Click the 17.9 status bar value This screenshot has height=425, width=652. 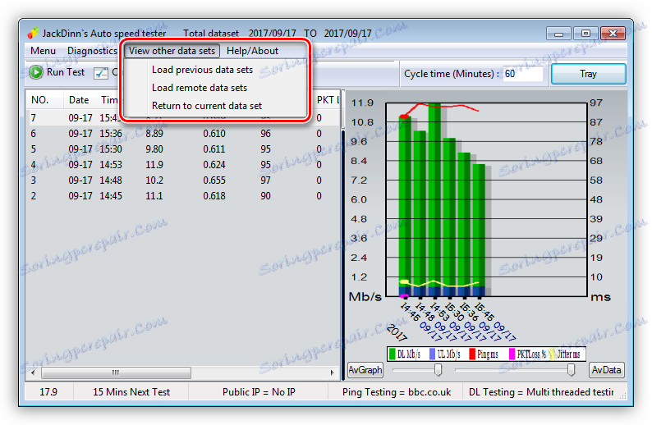(x=48, y=391)
